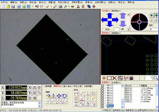
Task: Zero the X axis with the X0 button
Action: pyautogui.click(x=3, y=88)
